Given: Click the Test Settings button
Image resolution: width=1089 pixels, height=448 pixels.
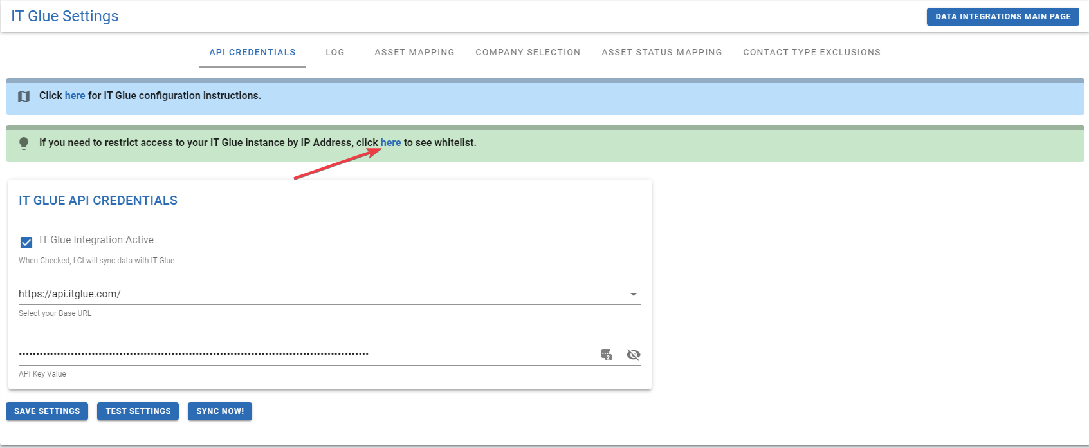Looking at the screenshot, I should tap(138, 411).
